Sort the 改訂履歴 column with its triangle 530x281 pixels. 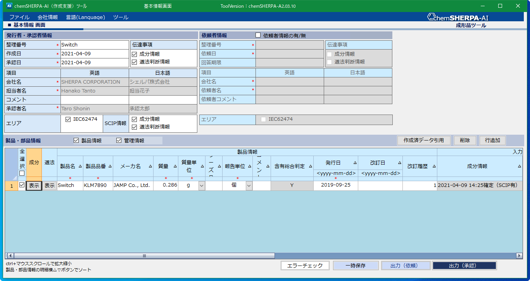coord(434,166)
